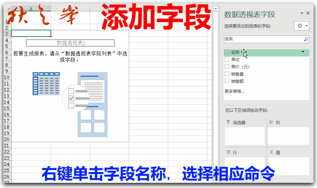
Task: Select the 数据透视表2 placeholder box
Action: pyautogui.click(x=70, y=43)
